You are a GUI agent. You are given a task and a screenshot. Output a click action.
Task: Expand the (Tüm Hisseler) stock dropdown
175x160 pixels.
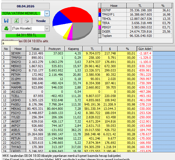[x=47, y=29]
